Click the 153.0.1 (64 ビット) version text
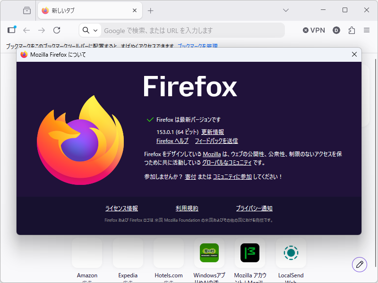Screen dimensions: 378x283 (177, 132)
